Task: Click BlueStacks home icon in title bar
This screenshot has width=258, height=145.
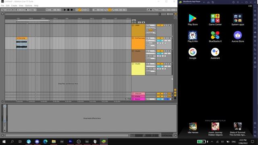Action: 208,2
